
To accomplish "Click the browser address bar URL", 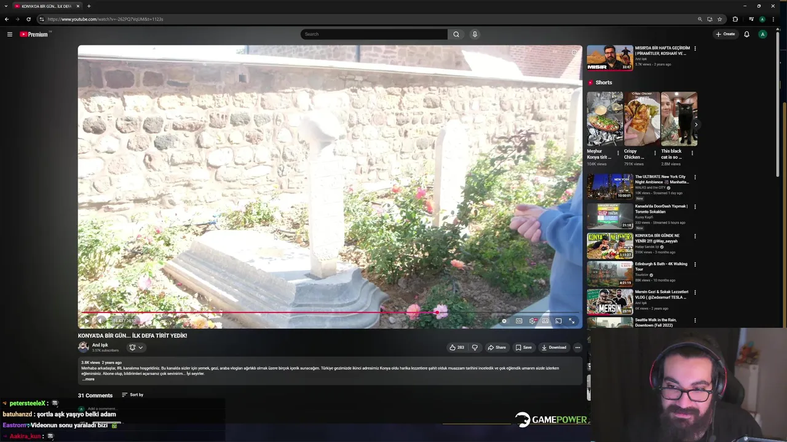I will point(105,19).
